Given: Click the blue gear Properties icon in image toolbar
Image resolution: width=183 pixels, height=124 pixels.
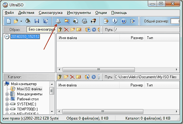Looking at the screenshot, I should pos(94,30).
